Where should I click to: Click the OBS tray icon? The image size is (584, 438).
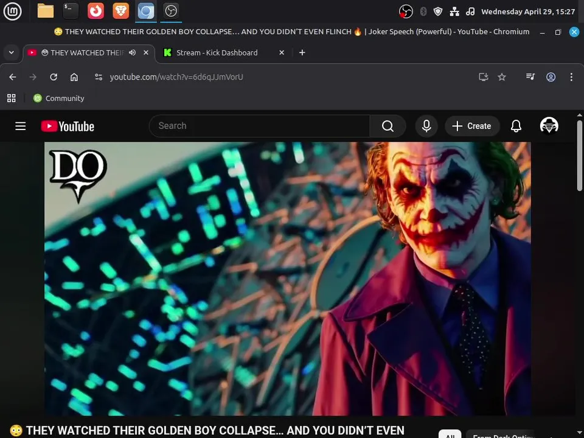point(406,12)
